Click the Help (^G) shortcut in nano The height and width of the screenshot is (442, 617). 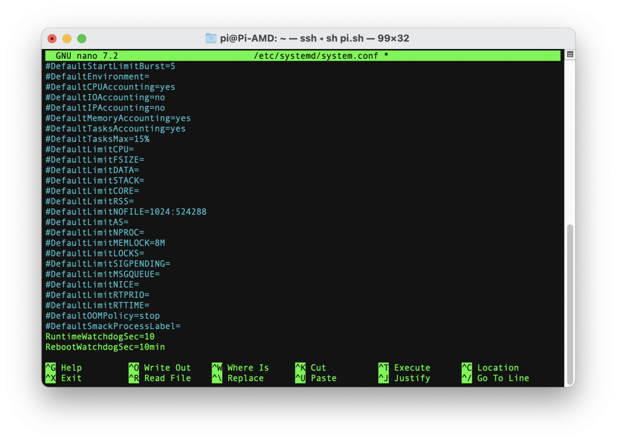click(x=65, y=367)
